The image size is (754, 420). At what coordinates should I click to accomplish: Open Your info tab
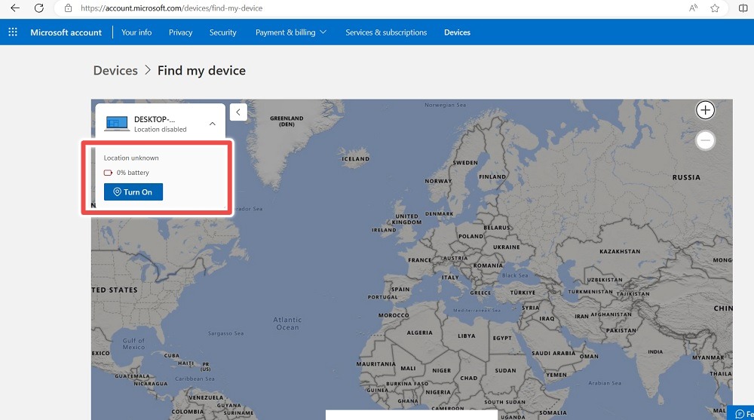pyautogui.click(x=136, y=32)
